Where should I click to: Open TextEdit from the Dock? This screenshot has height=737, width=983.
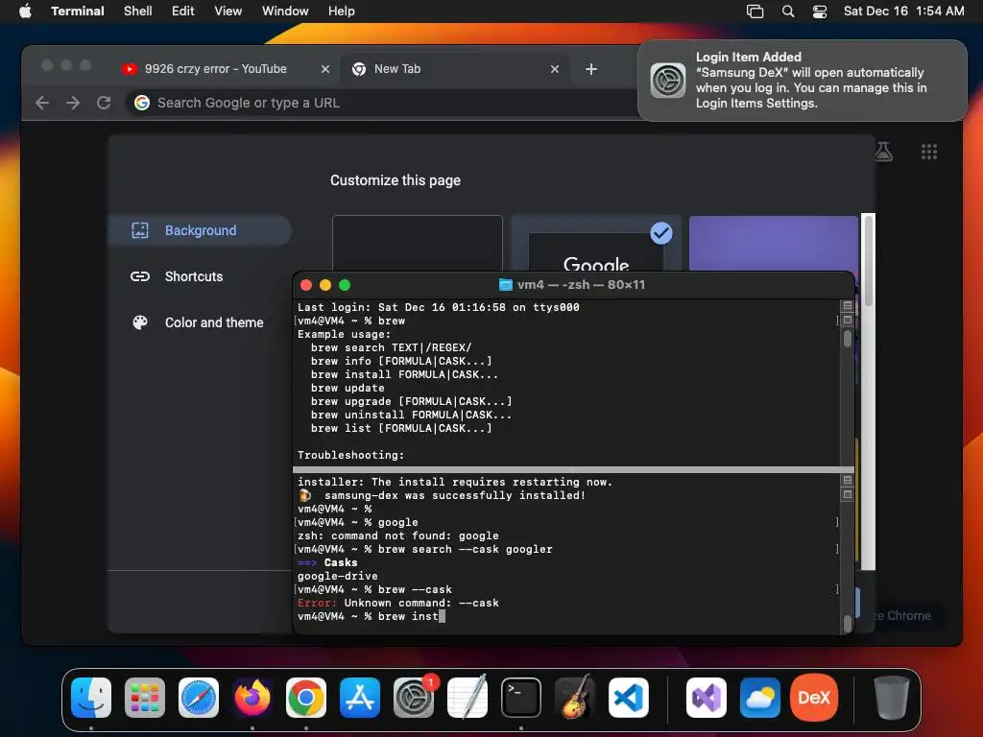[x=468, y=698]
